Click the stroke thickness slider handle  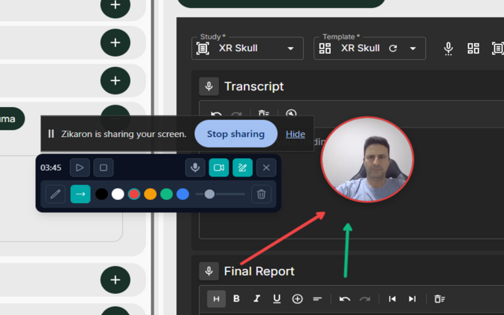pos(209,195)
